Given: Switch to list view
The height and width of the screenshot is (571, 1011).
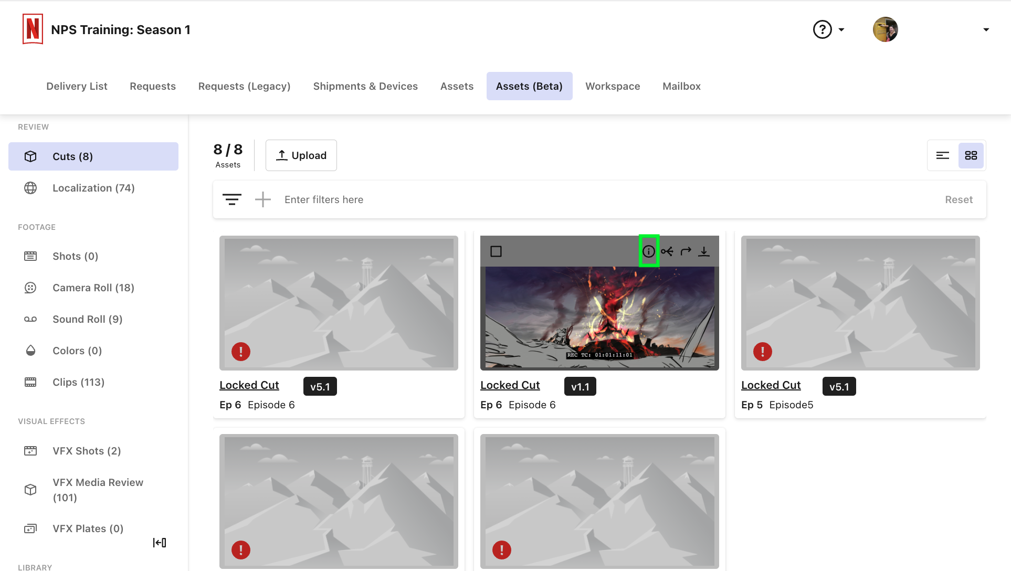Looking at the screenshot, I should point(943,155).
